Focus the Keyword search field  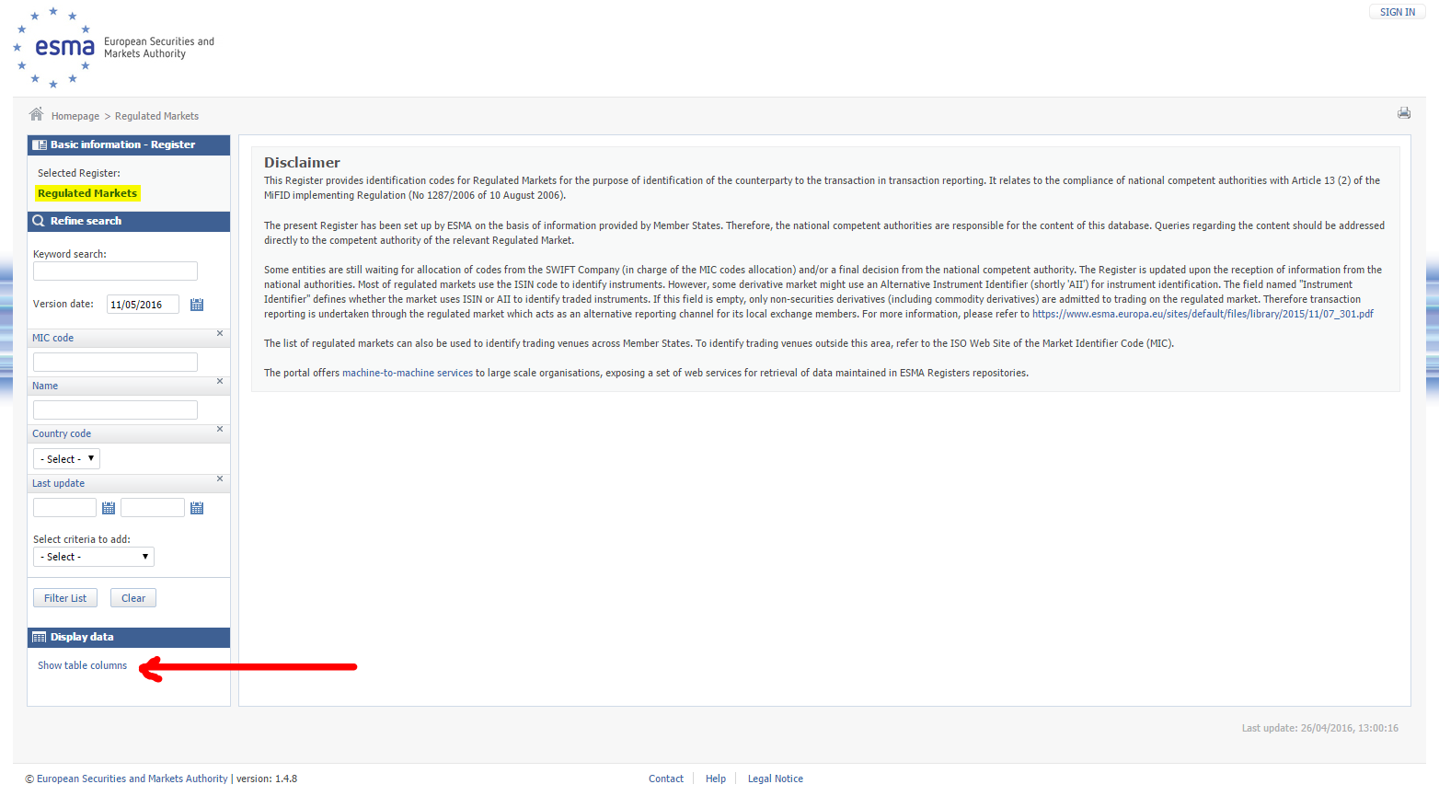(115, 271)
